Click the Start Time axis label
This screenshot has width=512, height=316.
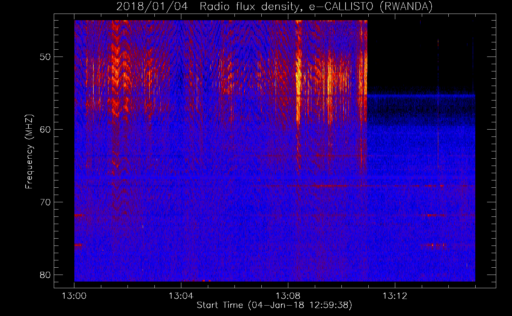pos(274,305)
